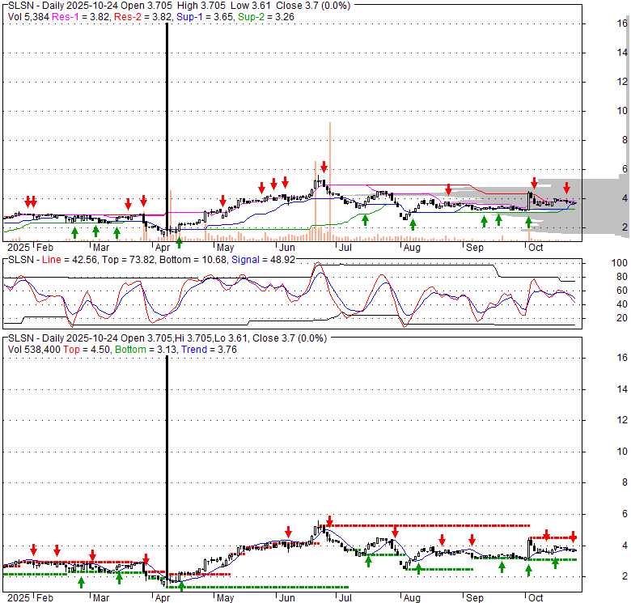Click the 'Line = 42.56' oscillator label
Screen dimensions: 631x603
pyautogui.click(x=70, y=260)
